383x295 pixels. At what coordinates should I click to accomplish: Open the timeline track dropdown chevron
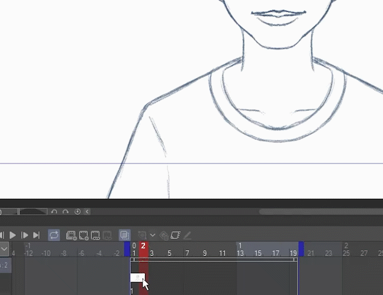click(x=4, y=249)
